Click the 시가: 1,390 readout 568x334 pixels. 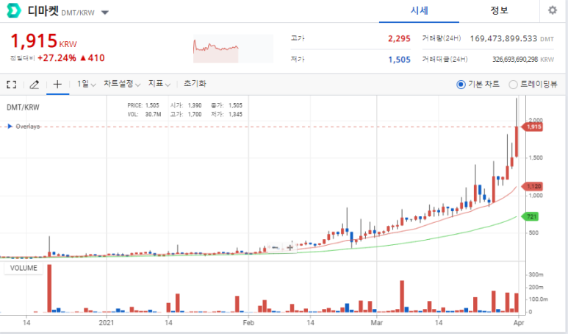click(186, 105)
